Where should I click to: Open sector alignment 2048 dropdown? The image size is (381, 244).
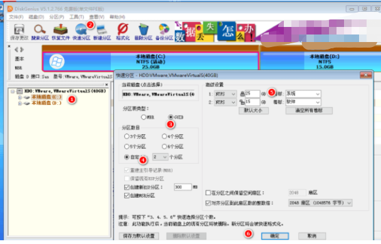coord(320,203)
